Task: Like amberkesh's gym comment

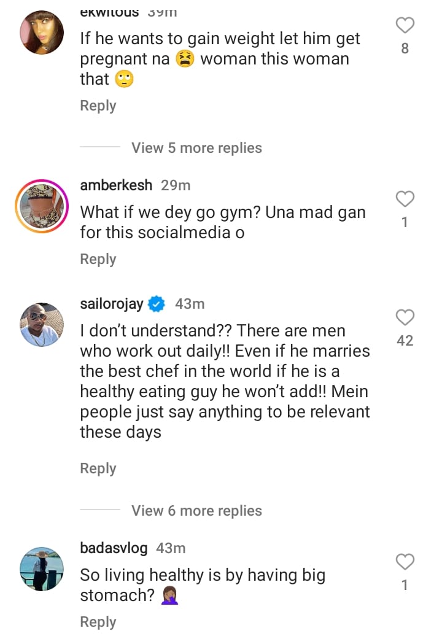Action: coord(405,199)
